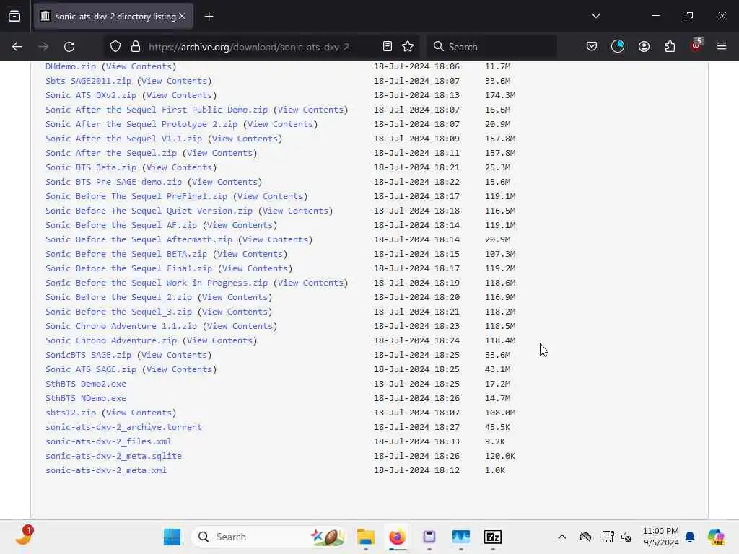739x554 pixels.
Task: Click the browser Back arrow
Action: (x=17, y=47)
